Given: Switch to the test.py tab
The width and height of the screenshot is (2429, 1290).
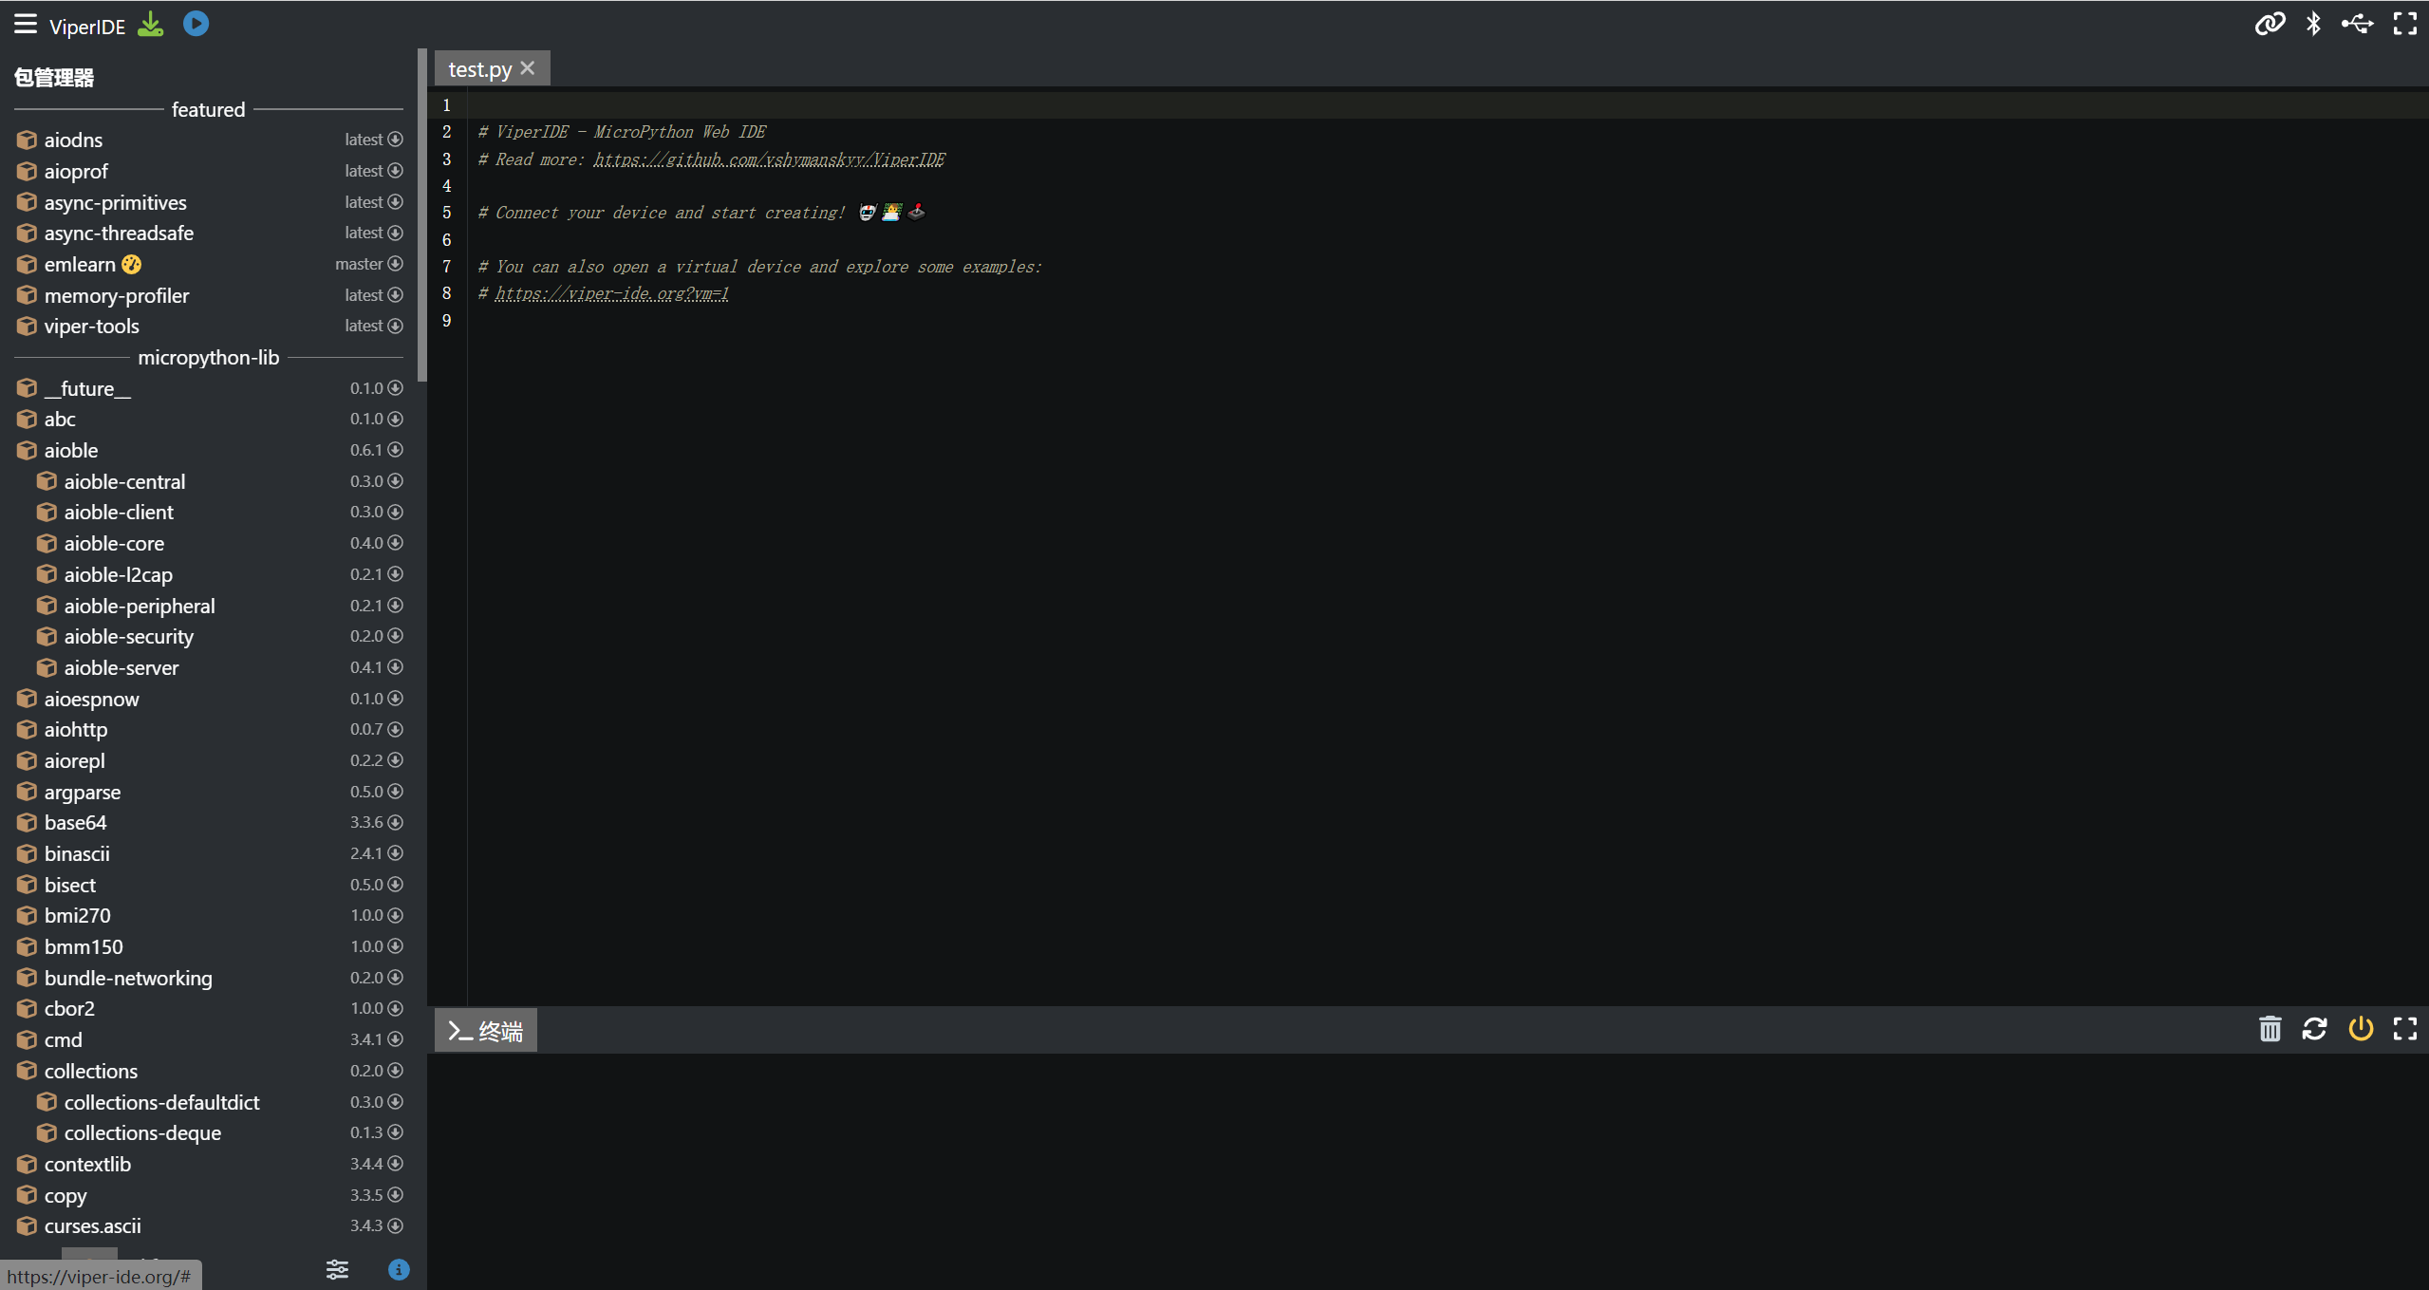Looking at the screenshot, I should click(479, 69).
